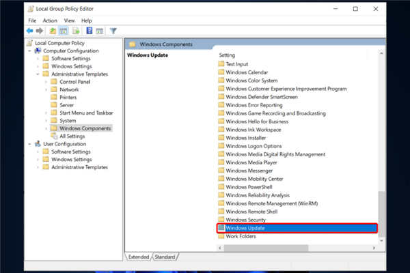Viewport: 410px width, 273px height.
Task: Click the Back arrow toolbar icon
Action: tap(29, 31)
